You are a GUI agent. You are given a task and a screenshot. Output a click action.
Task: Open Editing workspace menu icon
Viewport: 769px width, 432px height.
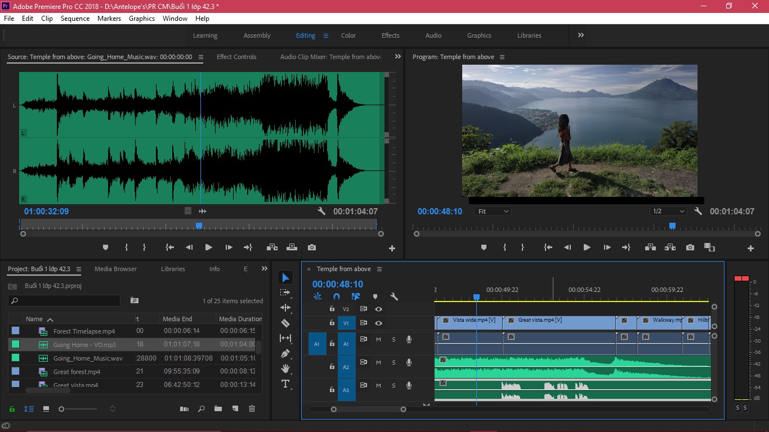coord(325,35)
